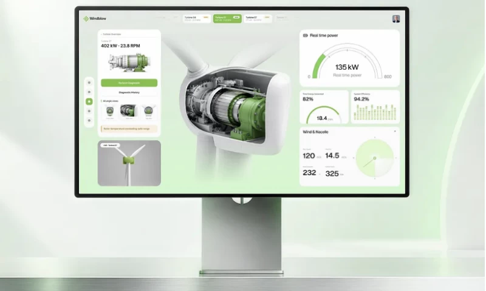Click the rotor temperature warning banner

129,129
